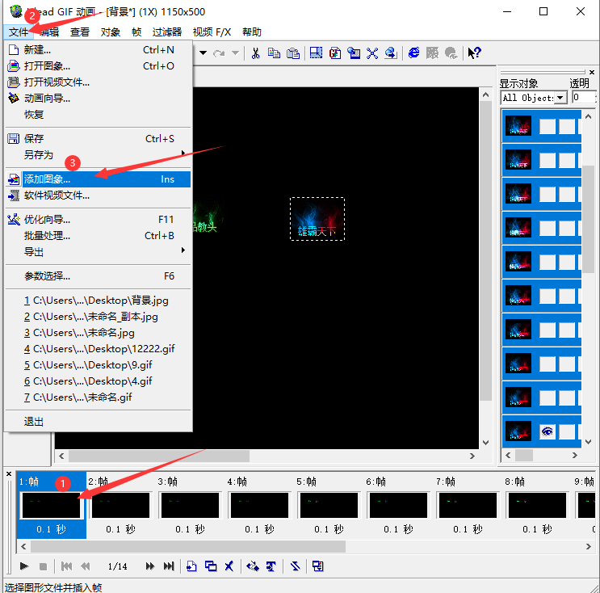600x593 pixels.
Task: Click the delete frame X icon
Action: [x=229, y=566]
